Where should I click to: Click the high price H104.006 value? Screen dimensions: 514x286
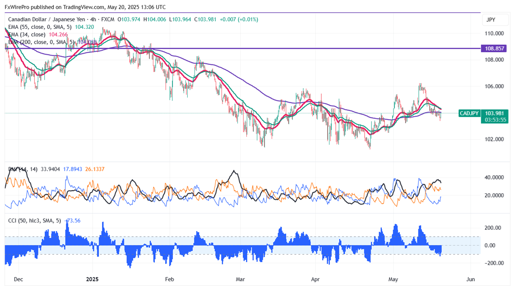coord(154,19)
